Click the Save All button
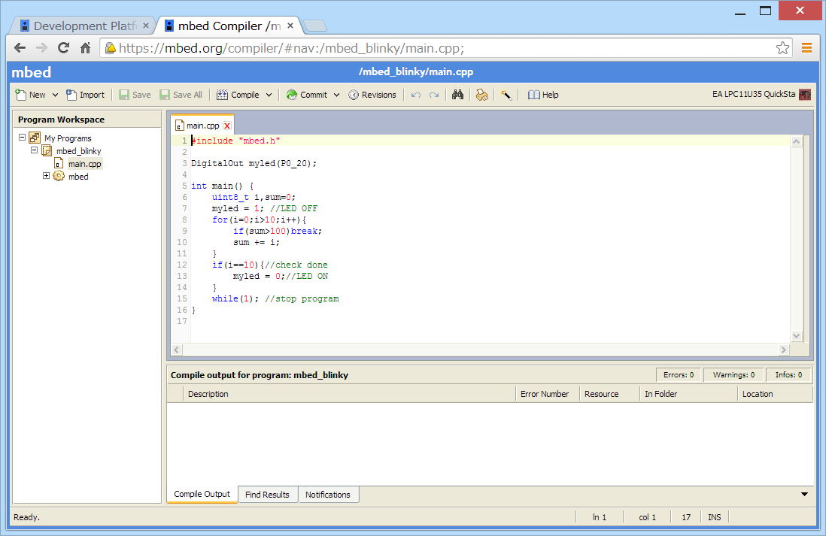The height and width of the screenshot is (536, 826). [x=181, y=95]
